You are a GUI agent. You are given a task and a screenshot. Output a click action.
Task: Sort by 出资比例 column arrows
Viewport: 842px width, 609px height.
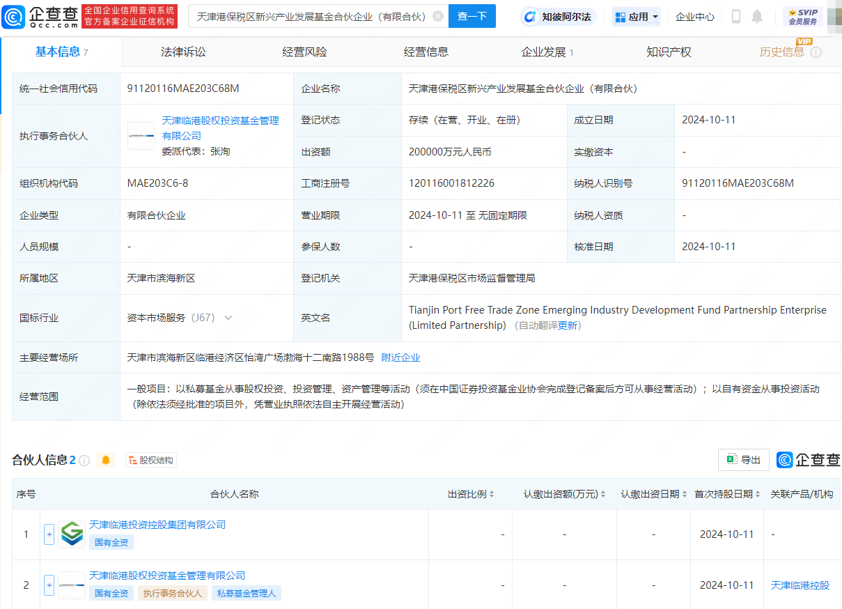492,494
